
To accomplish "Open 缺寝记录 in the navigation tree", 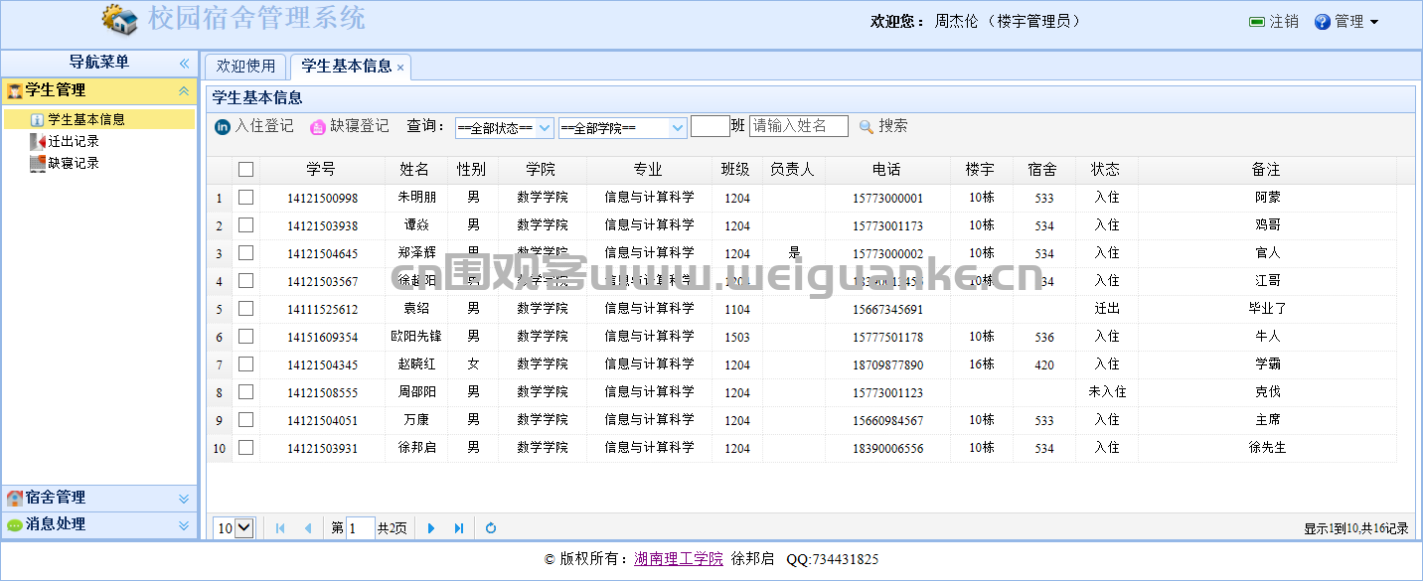I will coord(74,163).
